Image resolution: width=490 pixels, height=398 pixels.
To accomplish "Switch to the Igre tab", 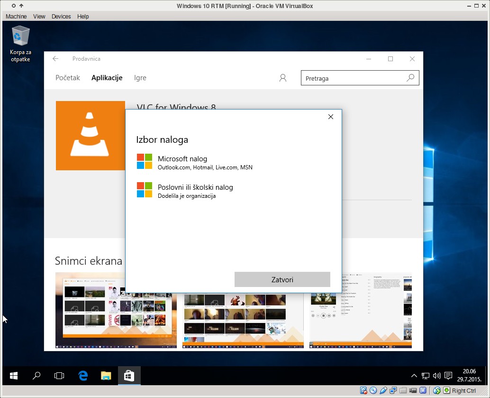I will (x=140, y=78).
